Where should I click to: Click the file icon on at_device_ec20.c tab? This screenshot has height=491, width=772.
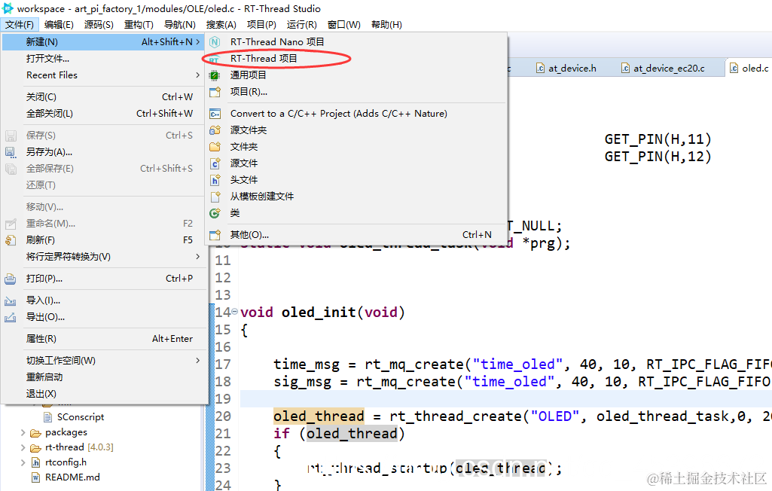point(625,69)
